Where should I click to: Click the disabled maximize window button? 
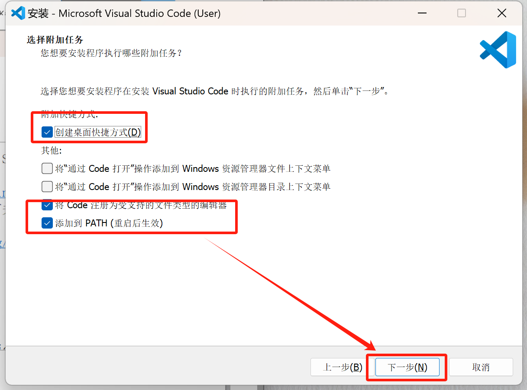pos(462,13)
